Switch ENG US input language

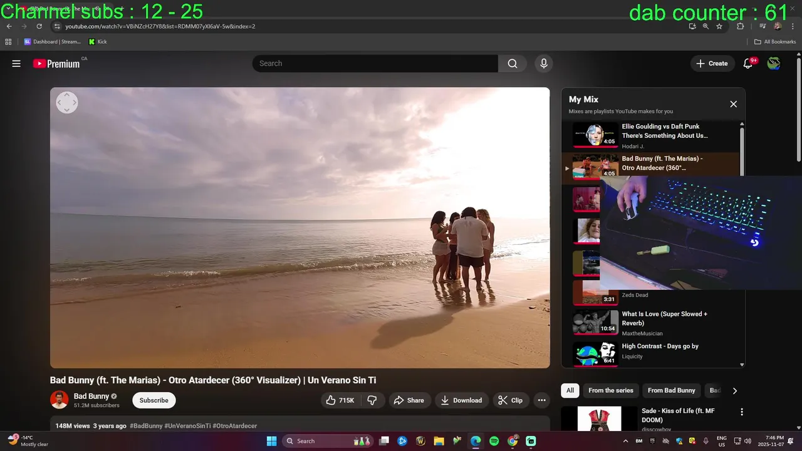pos(722,441)
